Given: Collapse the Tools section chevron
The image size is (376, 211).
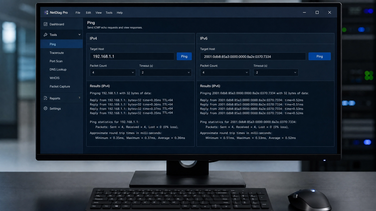Looking at the screenshot, I should (x=79, y=34).
